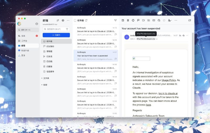Screen dimensions: 210x133
Task: Click the trash delete icon in the toolbar
Action: click(128, 20)
